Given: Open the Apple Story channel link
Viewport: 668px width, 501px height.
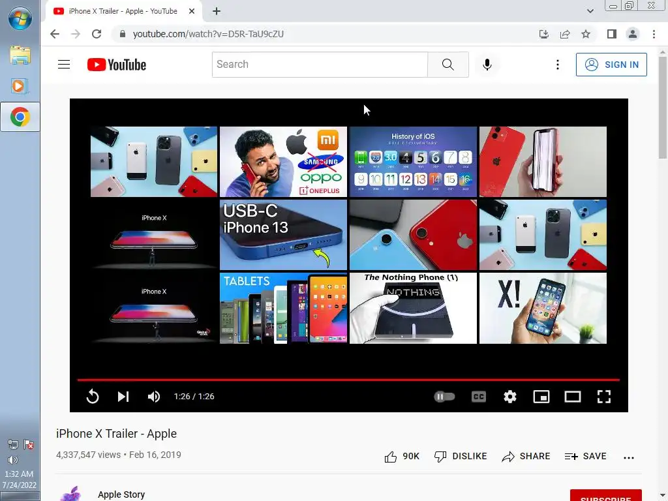Looking at the screenshot, I should tap(121, 494).
